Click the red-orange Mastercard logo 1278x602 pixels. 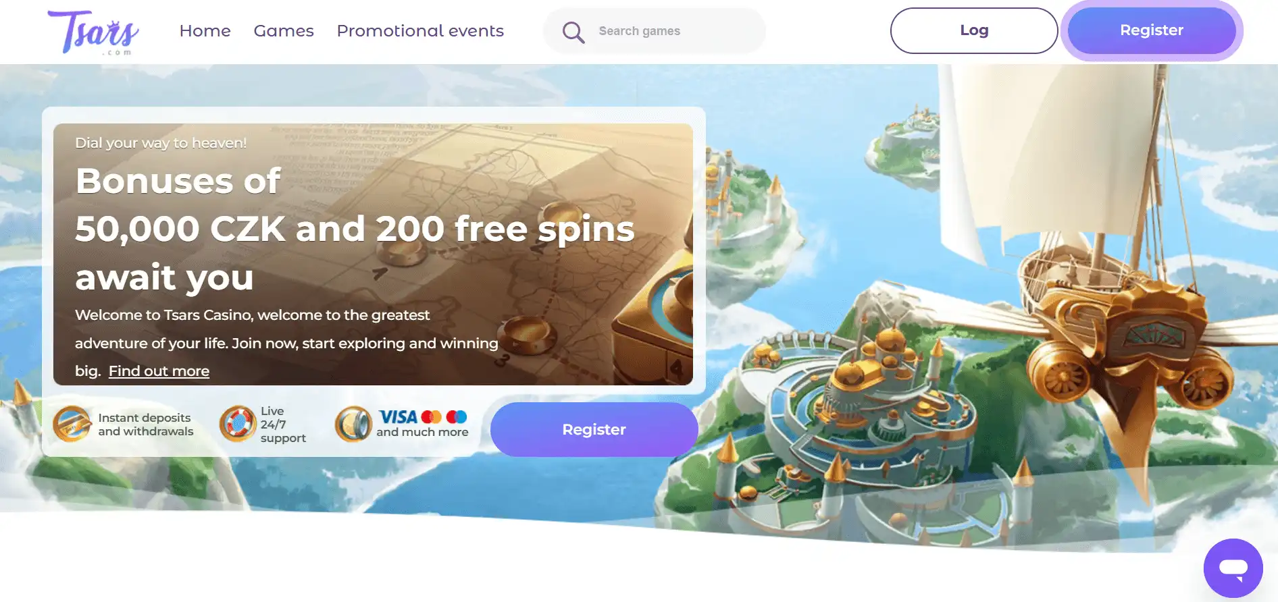[x=432, y=417]
